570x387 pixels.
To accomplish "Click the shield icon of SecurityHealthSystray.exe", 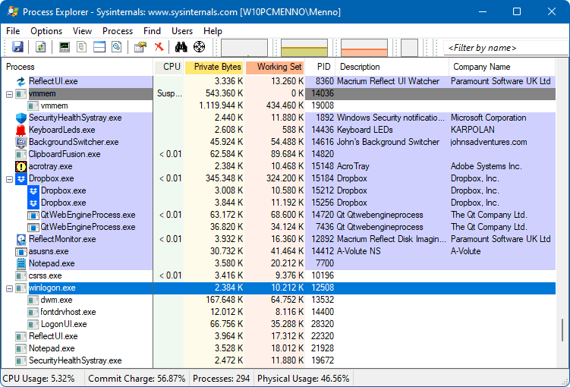I will point(21,118).
